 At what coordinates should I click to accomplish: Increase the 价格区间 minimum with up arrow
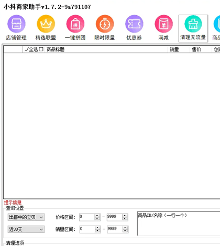(x=97, y=216)
